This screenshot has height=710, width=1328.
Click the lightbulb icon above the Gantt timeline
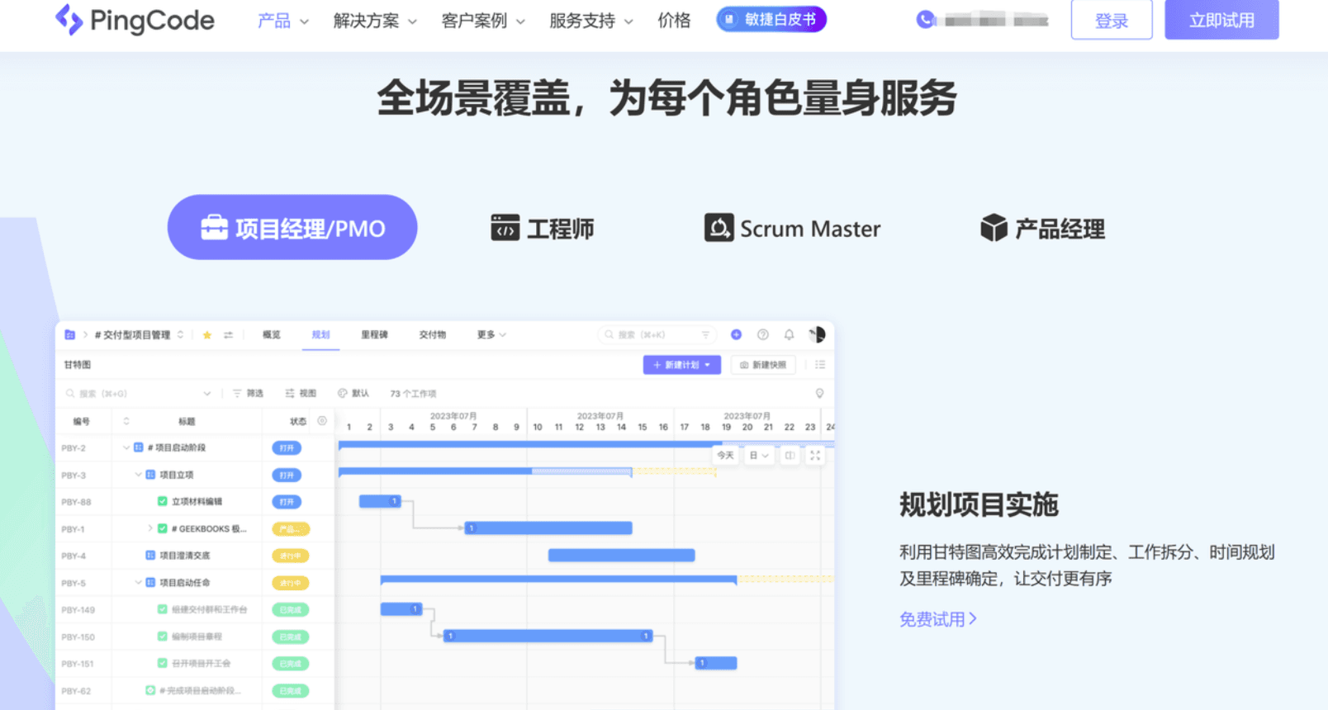pos(819,394)
